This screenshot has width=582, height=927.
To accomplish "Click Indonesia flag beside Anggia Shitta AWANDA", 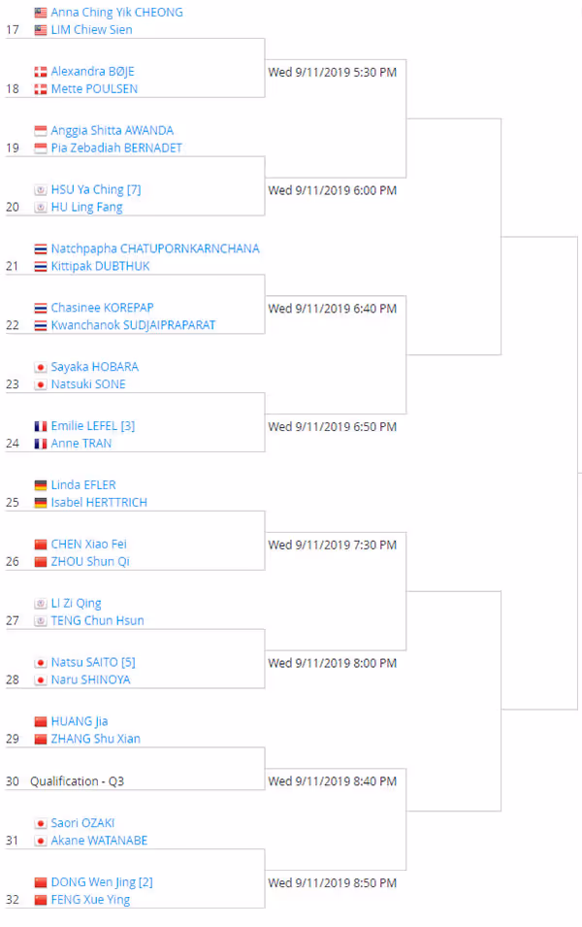I will pyautogui.click(x=40, y=131).
